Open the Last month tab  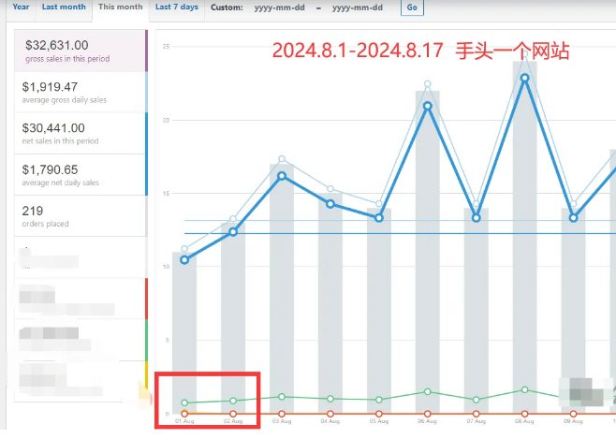[64, 7]
